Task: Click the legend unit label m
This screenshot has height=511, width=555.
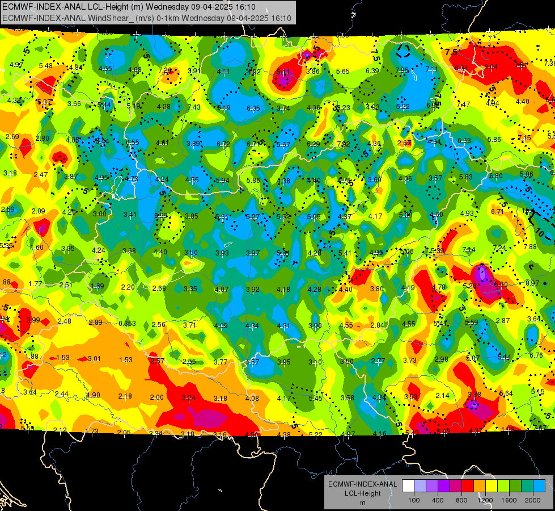Action: tap(362, 502)
